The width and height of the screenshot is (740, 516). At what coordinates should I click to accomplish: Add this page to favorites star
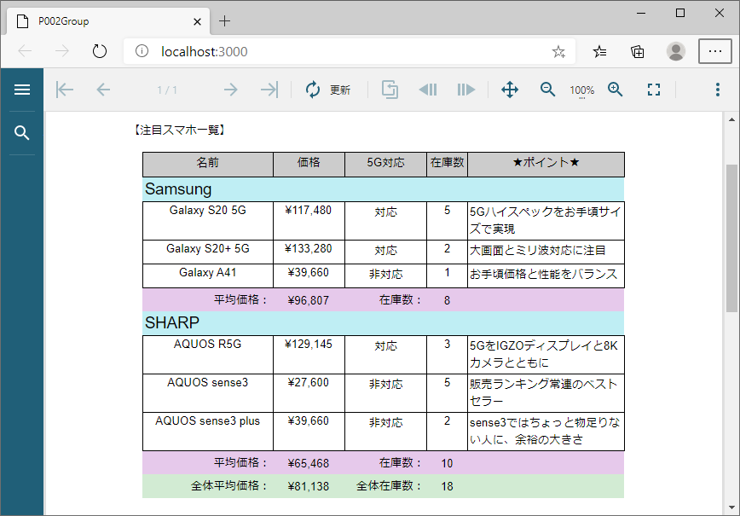pyautogui.click(x=558, y=51)
